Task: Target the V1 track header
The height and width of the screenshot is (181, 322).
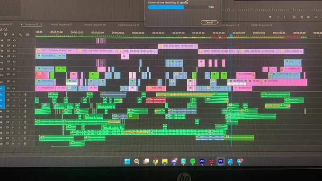Action: 2,88
